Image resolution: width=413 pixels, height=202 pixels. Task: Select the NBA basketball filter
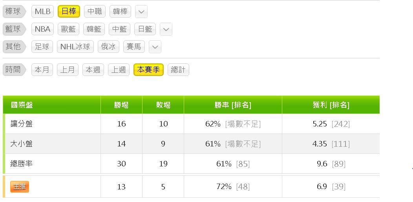tap(42, 29)
